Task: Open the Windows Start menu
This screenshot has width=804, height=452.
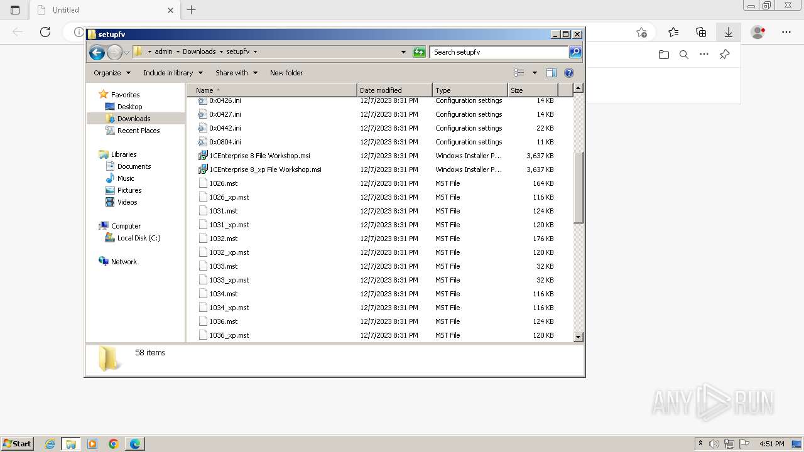Action: point(17,443)
